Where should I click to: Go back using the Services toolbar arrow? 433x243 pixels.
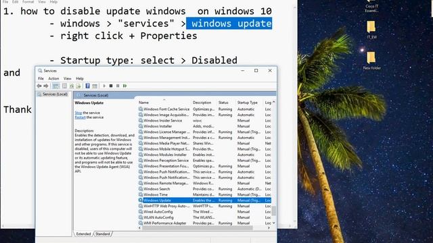pos(39,86)
